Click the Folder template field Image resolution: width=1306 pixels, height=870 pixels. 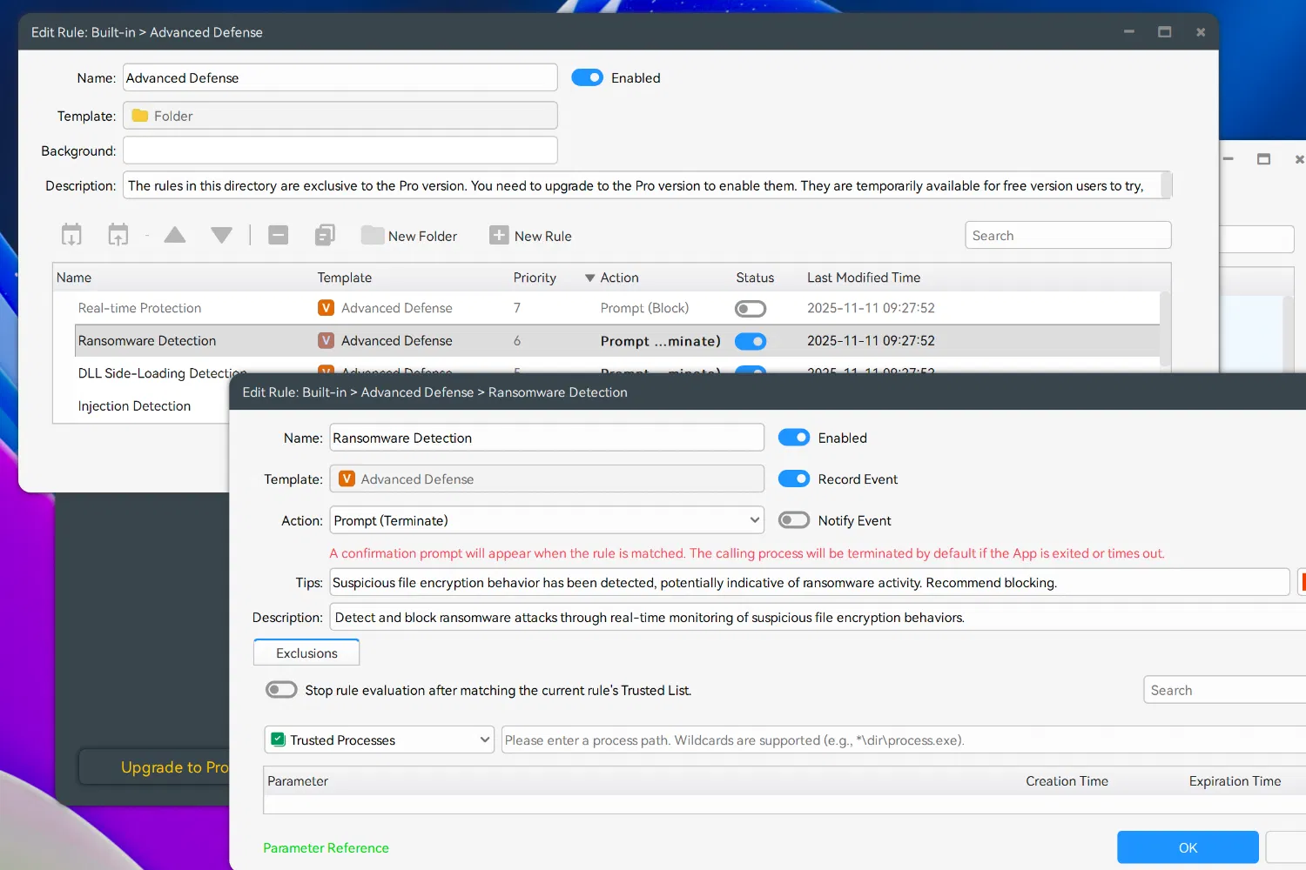[x=340, y=116]
